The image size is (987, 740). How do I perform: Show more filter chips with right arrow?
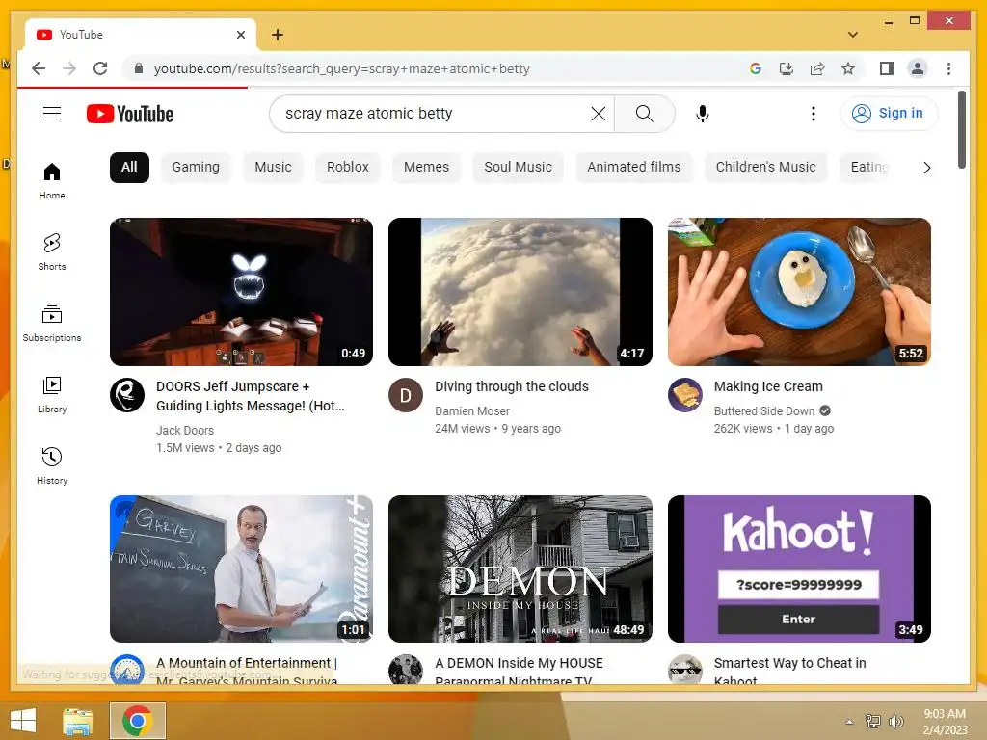pos(926,168)
